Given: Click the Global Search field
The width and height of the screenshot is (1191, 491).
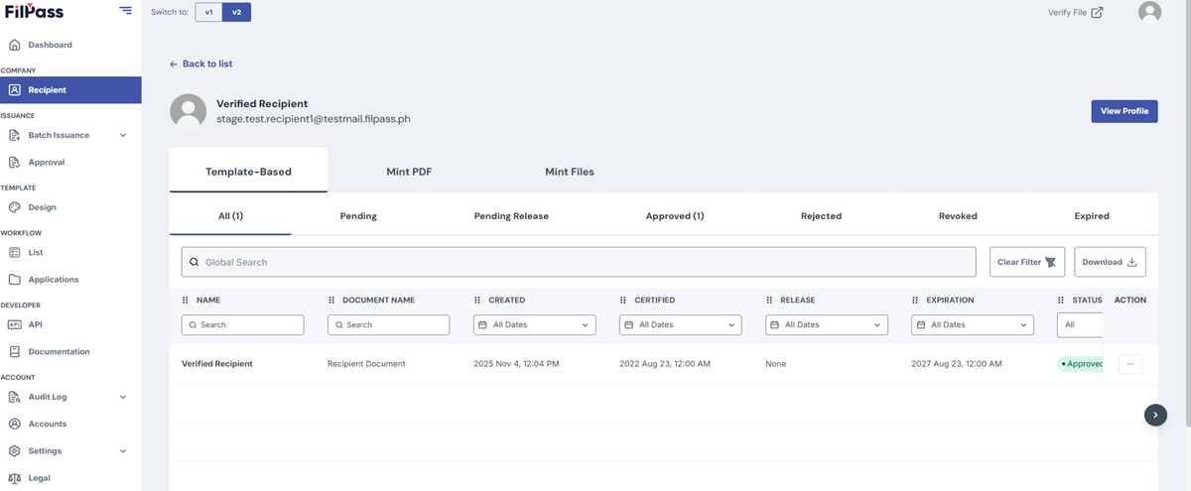Looking at the screenshot, I should (579, 262).
